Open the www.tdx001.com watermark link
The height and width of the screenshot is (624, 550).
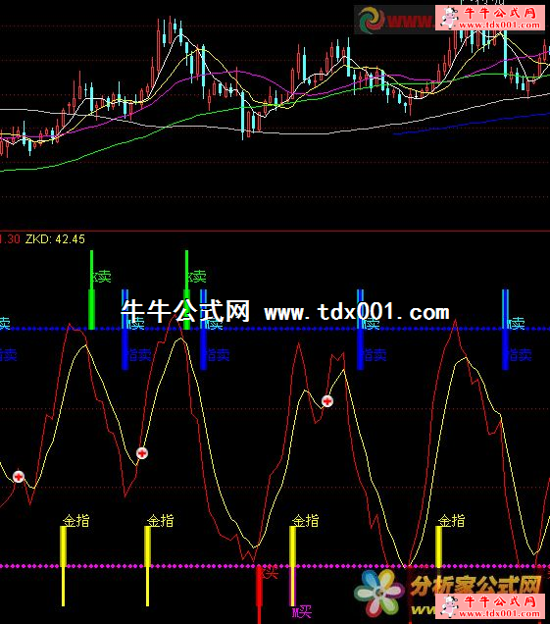click(x=357, y=312)
